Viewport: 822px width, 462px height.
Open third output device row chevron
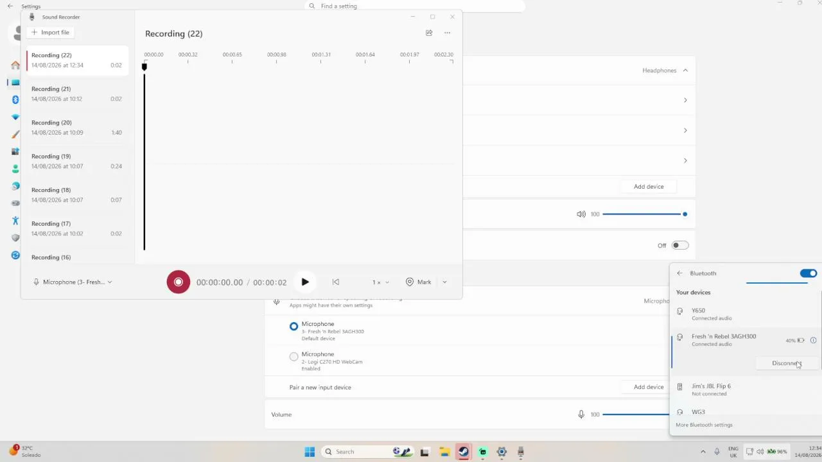[x=685, y=160]
